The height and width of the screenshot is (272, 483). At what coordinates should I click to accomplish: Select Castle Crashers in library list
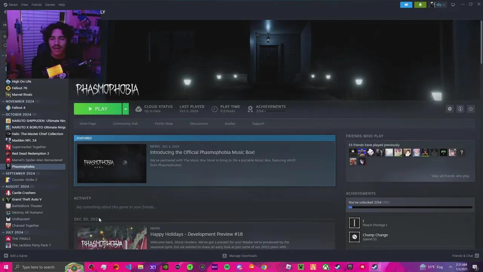pos(23,193)
